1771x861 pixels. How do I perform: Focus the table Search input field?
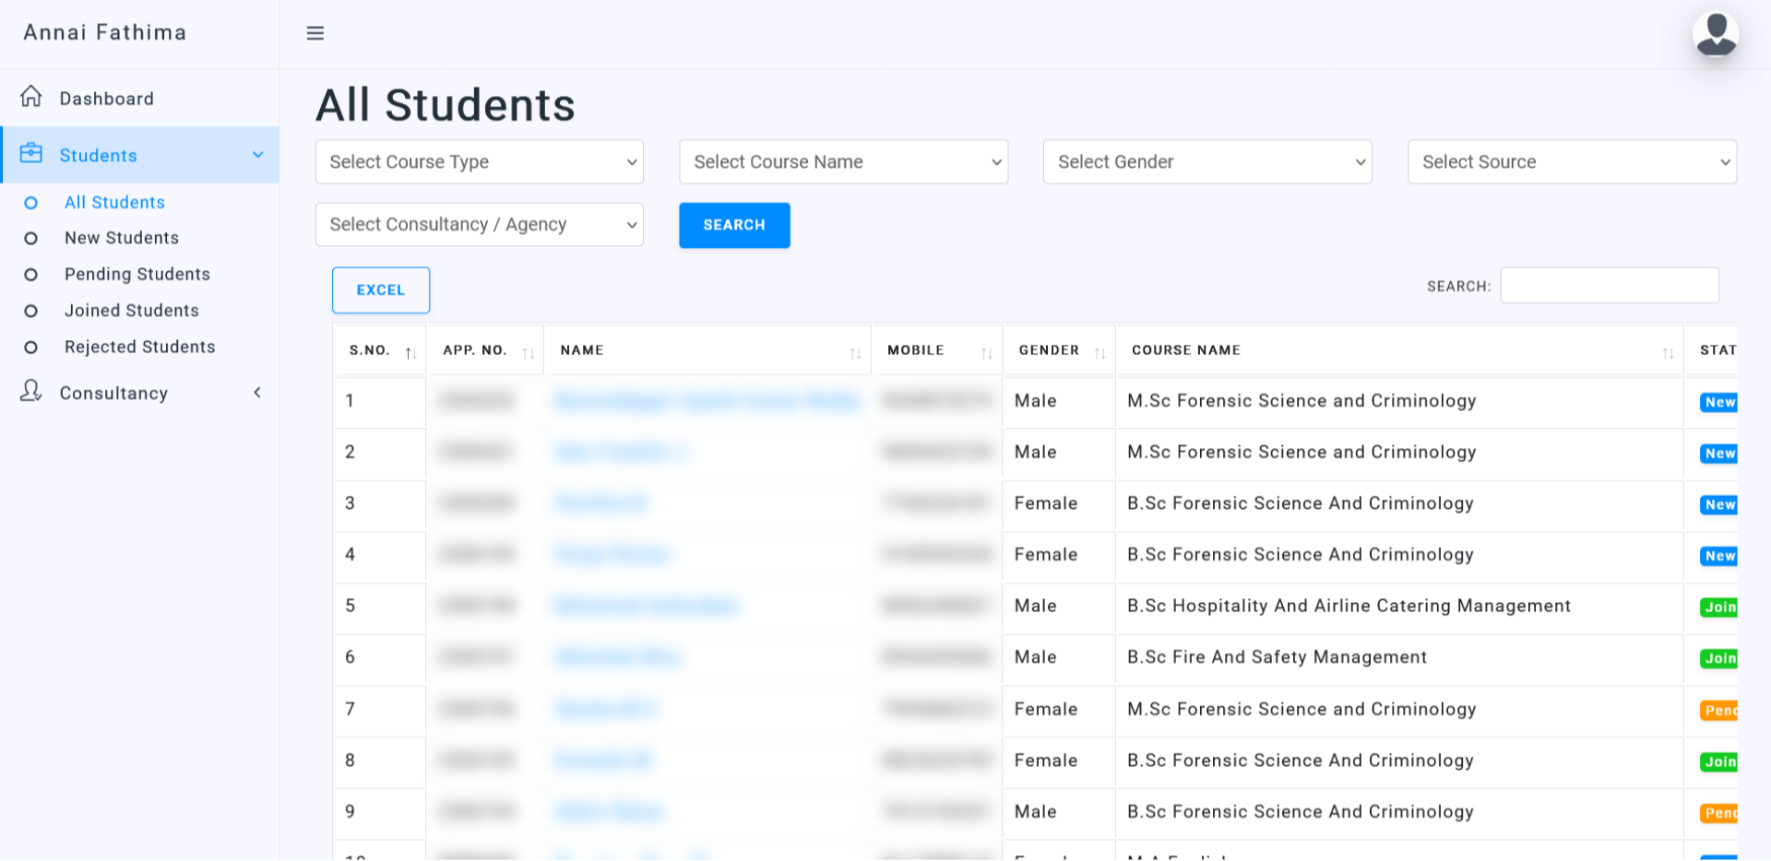pos(1609,286)
